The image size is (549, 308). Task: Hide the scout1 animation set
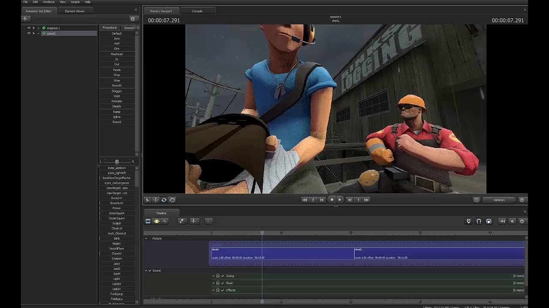pos(29,33)
